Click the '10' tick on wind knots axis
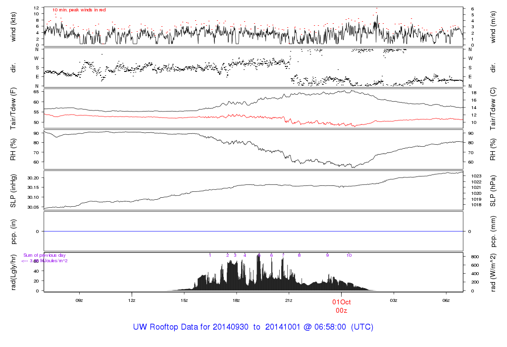Viewport: 507px width, 347px height. (x=36, y=13)
